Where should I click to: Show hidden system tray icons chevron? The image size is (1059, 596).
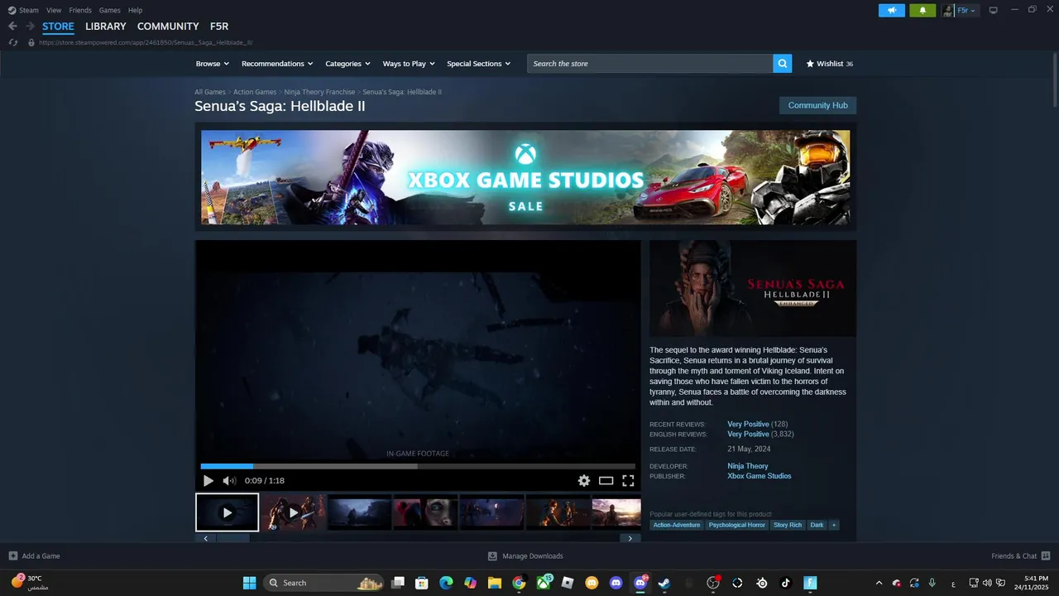pos(879,583)
